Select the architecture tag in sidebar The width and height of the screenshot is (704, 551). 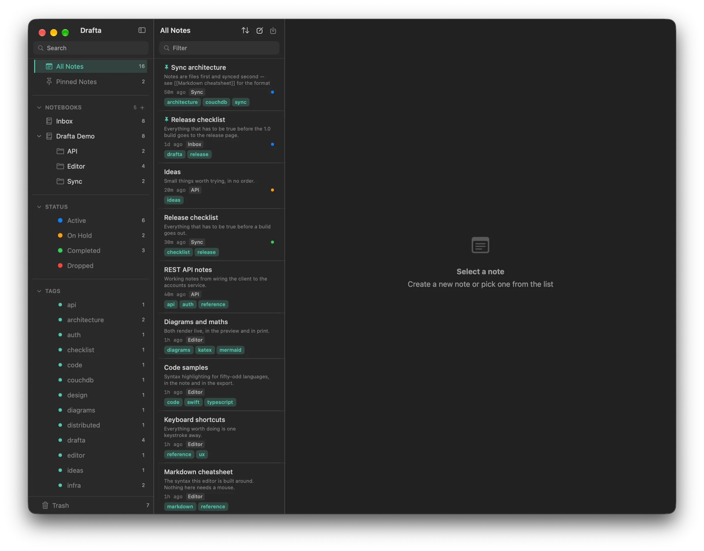tap(91, 320)
